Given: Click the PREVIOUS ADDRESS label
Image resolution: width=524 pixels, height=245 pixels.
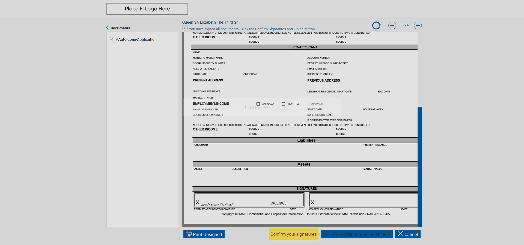Looking at the screenshot, I should tap(324, 80).
